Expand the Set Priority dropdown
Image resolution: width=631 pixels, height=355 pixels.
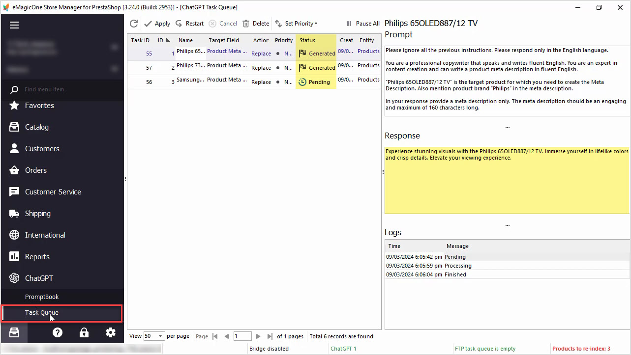(296, 24)
